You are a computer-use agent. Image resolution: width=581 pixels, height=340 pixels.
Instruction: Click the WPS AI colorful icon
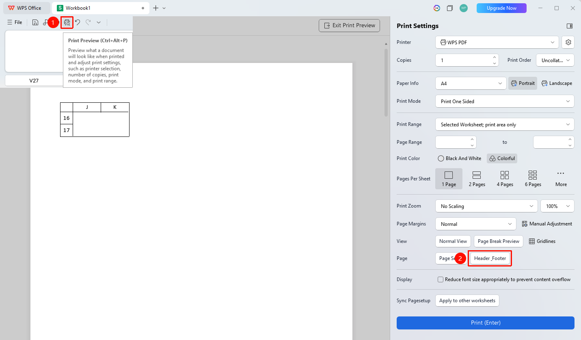[x=437, y=8]
